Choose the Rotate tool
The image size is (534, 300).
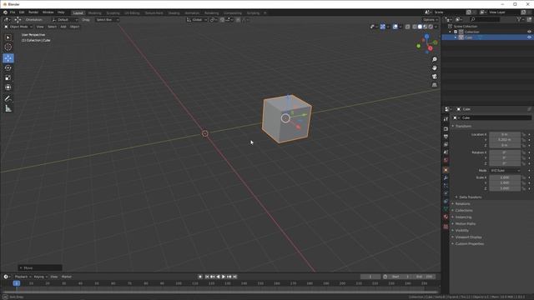[x=8, y=68]
